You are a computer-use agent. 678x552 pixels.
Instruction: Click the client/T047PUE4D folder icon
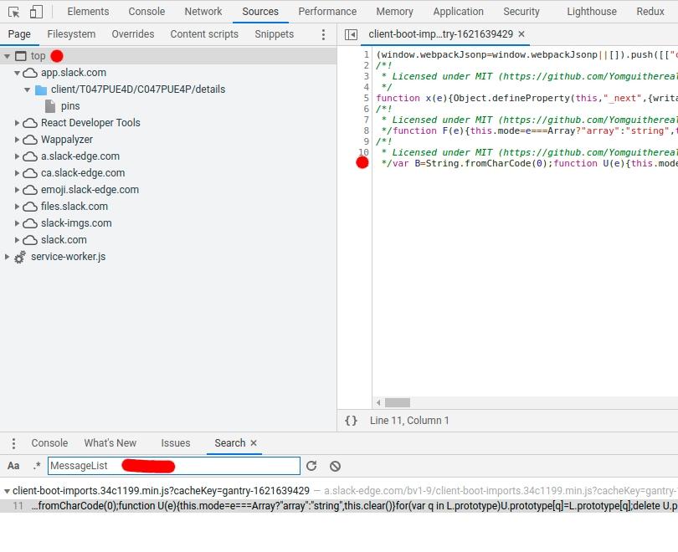pos(41,89)
